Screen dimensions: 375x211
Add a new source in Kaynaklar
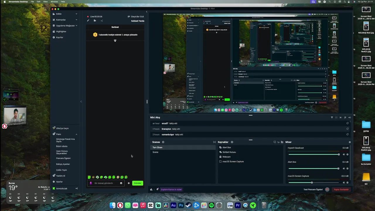click(x=232, y=142)
